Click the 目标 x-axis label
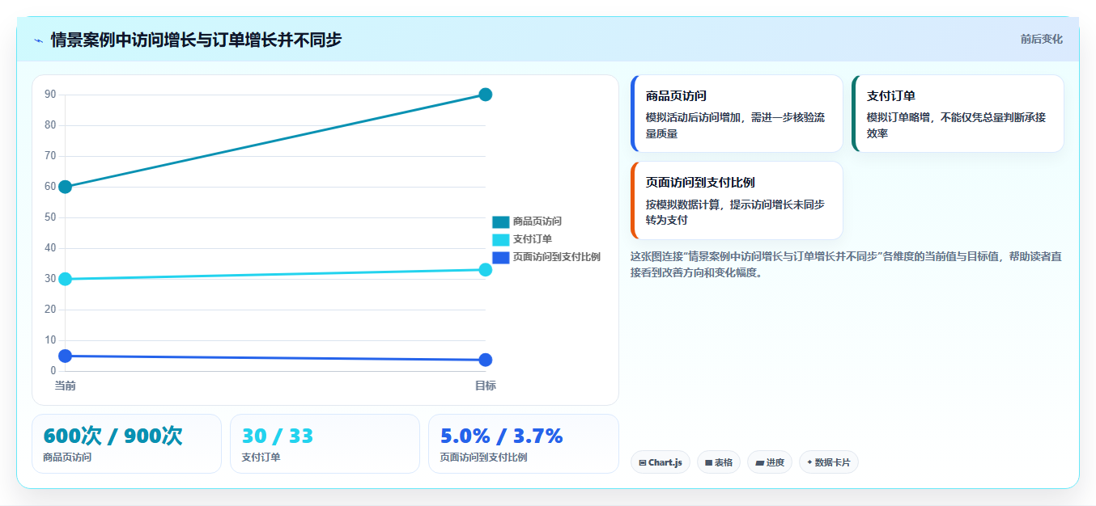Image resolution: width=1096 pixels, height=506 pixels. click(x=486, y=386)
